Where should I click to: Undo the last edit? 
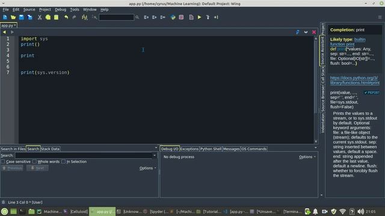pos(66,17)
